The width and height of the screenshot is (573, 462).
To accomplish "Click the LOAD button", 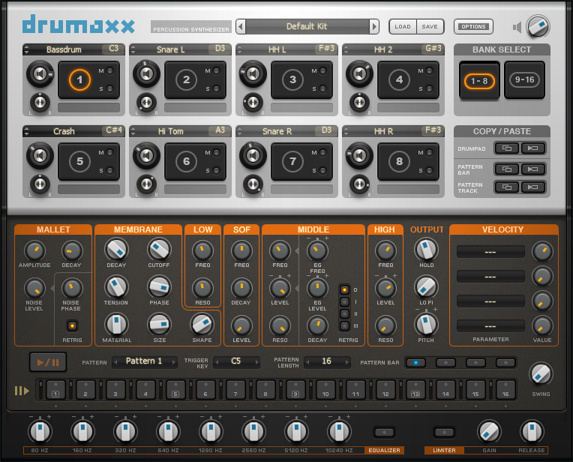I will coord(403,27).
